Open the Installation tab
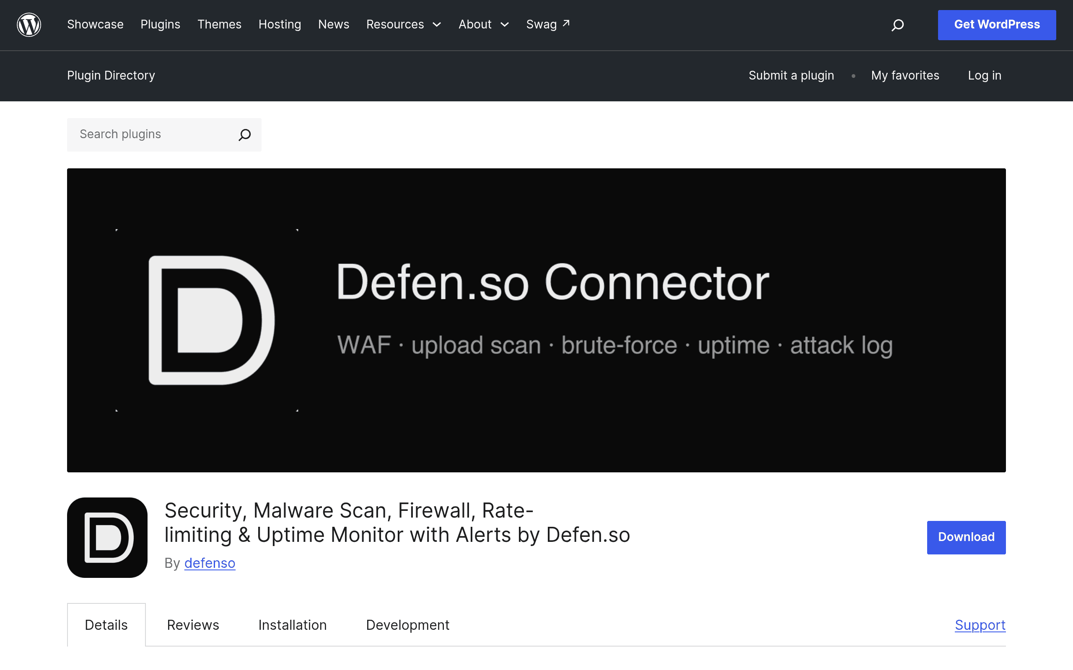Image resolution: width=1073 pixels, height=670 pixels. [293, 625]
